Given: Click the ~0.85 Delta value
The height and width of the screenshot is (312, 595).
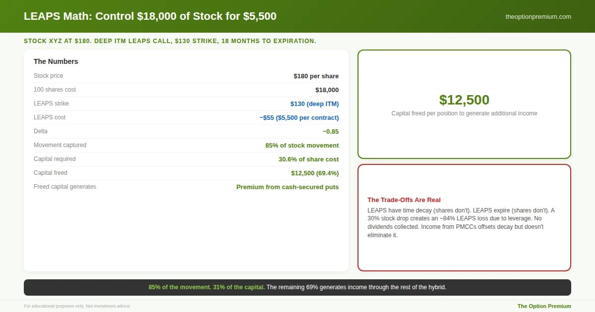Looking at the screenshot, I should (330, 131).
